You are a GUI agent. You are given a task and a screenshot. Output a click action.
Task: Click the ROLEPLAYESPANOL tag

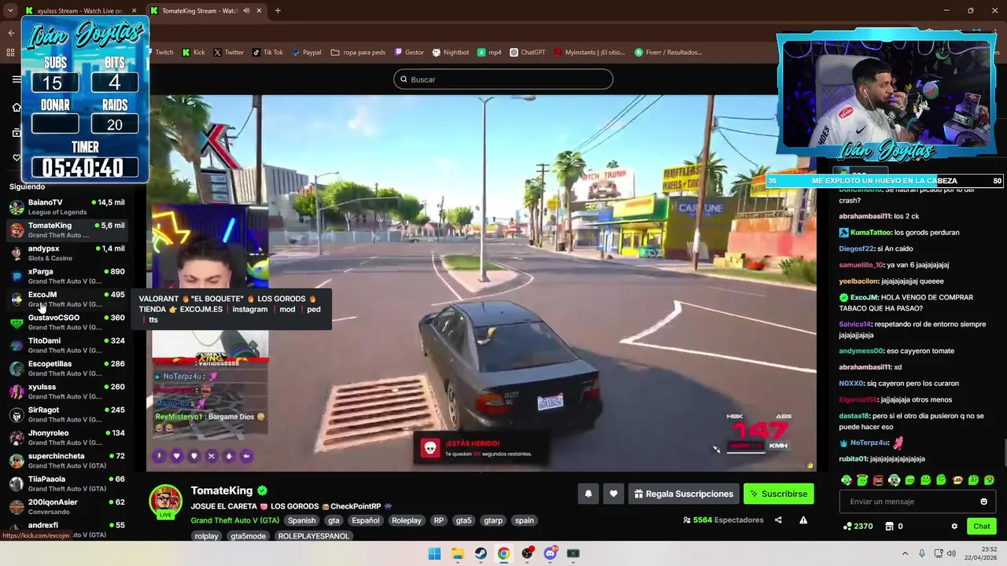pos(313,536)
